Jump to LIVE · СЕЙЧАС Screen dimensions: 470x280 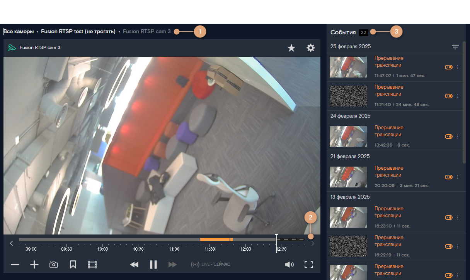click(211, 265)
